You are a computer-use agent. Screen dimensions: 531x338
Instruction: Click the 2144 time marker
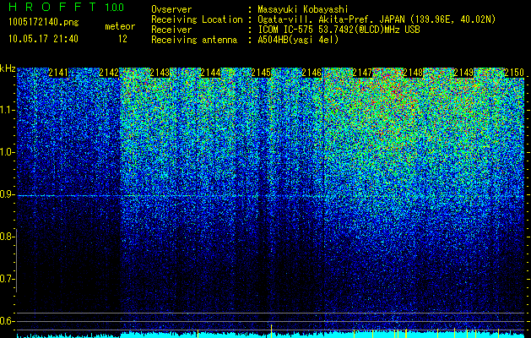click(211, 73)
